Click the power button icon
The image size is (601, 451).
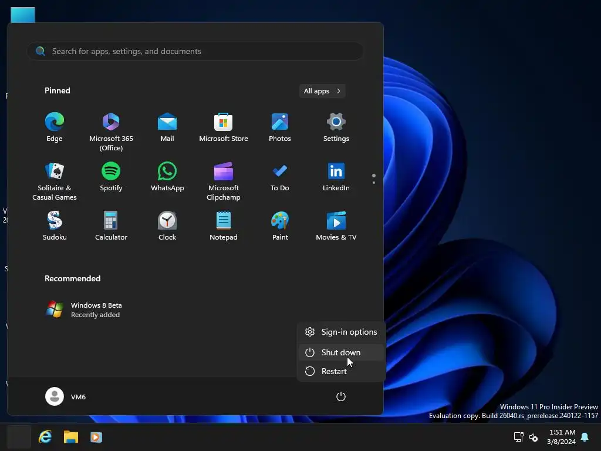click(x=341, y=396)
